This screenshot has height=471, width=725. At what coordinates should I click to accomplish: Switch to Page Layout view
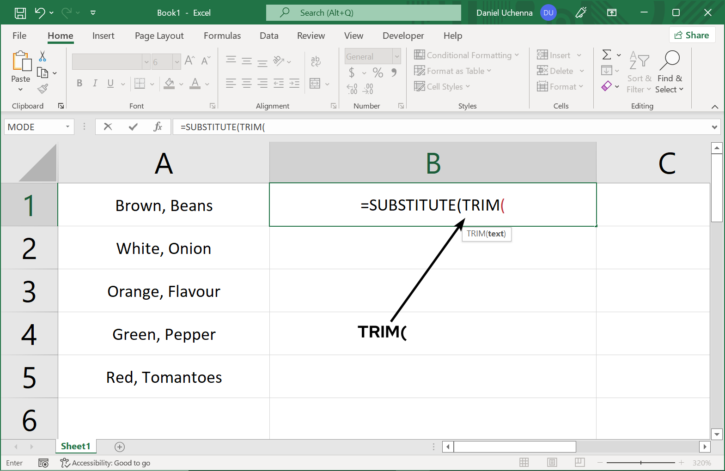[x=552, y=462]
